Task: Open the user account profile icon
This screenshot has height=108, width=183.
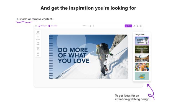Action: (x=141, y=26)
